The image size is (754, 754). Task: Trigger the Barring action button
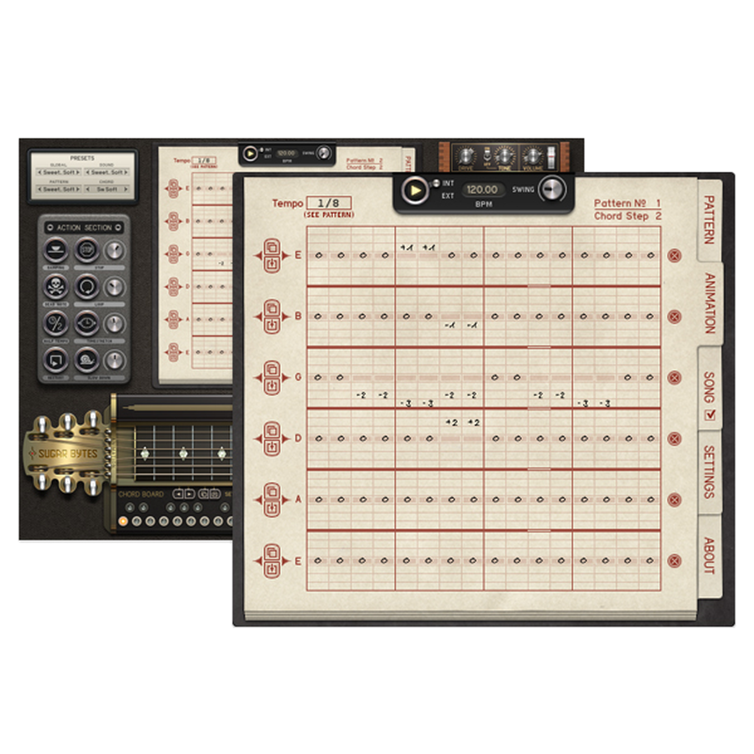coord(56,250)
